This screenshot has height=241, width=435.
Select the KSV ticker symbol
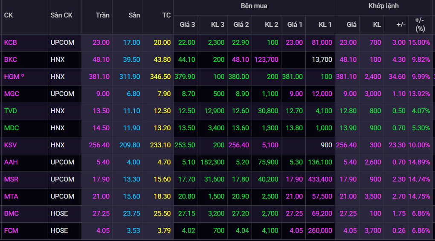point(11,145)
